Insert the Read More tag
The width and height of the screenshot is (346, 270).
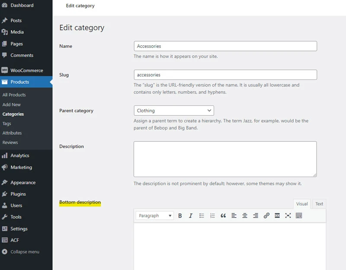(x=277, y=216)
